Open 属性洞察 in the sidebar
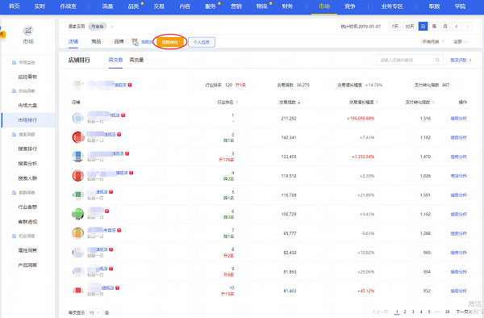This screenshot has width=484, height=318. pyautogui.click(x=27, y=250)
